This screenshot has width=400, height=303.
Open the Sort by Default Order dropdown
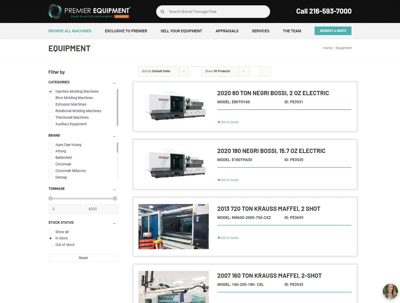[163, 71]
